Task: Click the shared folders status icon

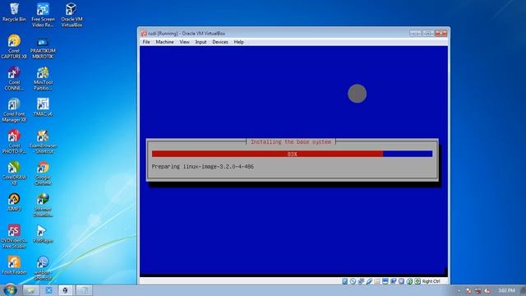Action: click(377, 281)
